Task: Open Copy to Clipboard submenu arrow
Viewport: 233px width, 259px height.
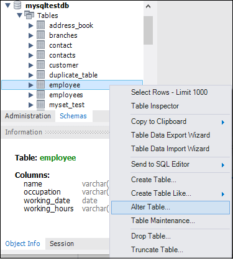Action: pyautogui.click(x=223, y=122)
